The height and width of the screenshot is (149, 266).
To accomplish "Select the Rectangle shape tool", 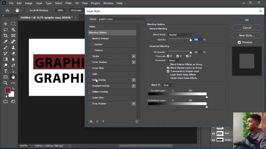I will point(5,77).
